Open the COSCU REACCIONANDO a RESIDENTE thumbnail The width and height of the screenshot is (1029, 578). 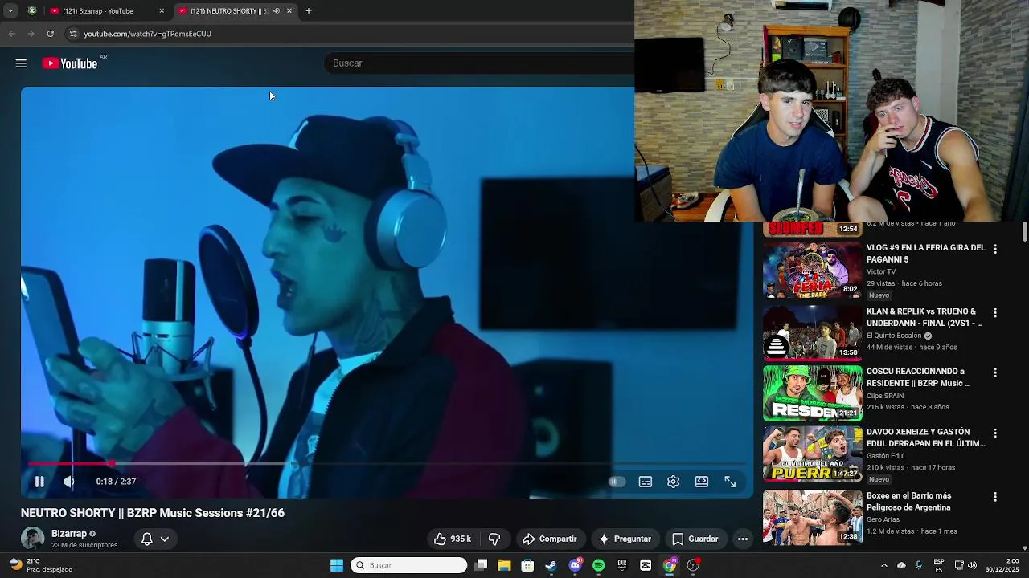pyautogui.click(x=812, y=393)
